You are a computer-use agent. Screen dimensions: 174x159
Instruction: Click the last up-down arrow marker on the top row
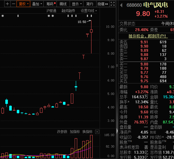91,16
